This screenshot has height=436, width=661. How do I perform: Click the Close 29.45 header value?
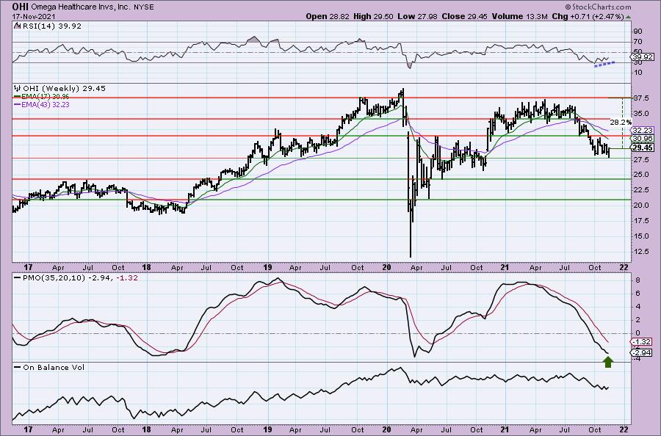click(465, 16)
